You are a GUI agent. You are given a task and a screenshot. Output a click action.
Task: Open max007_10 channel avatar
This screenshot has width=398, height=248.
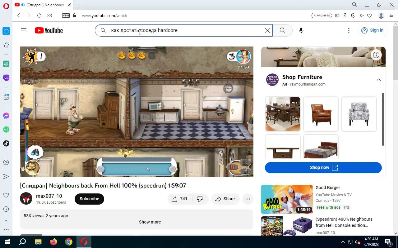coord(26,198)
